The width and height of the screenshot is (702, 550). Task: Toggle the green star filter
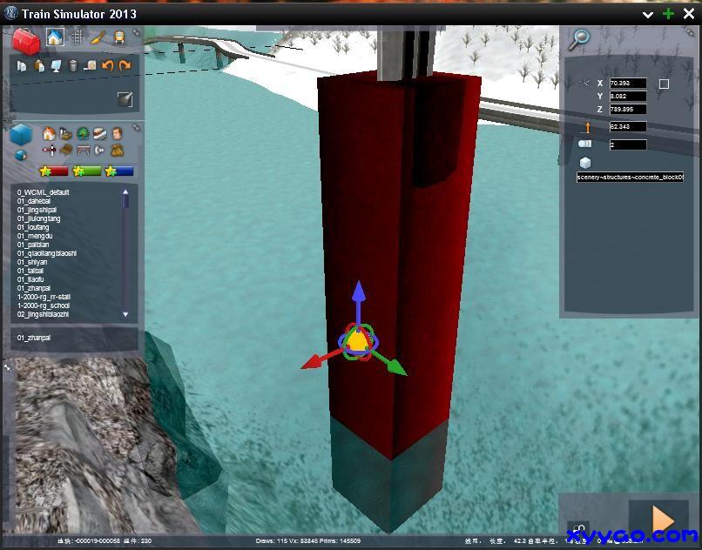coord(87,171)
